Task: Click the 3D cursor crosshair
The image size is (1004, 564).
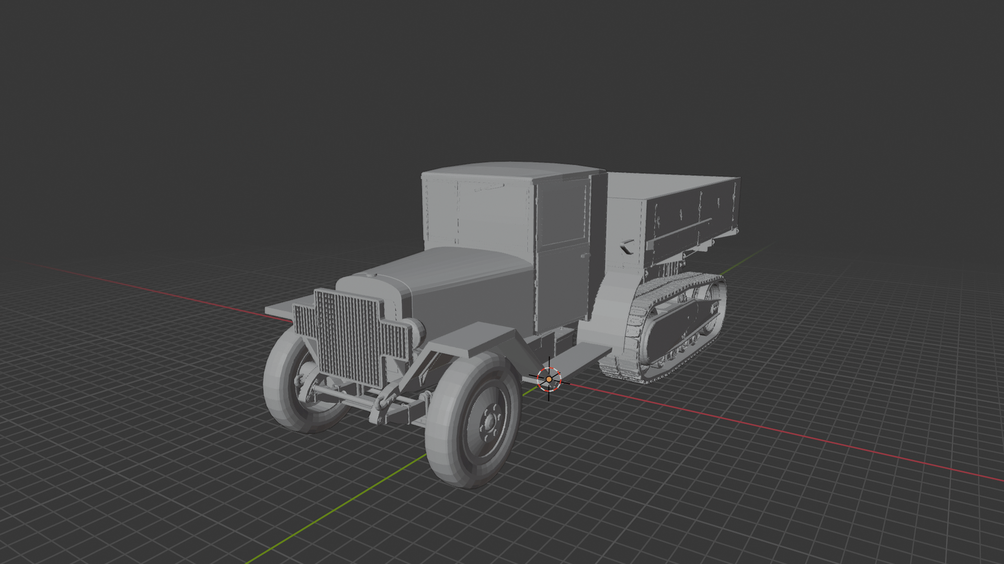Action: 549,379
